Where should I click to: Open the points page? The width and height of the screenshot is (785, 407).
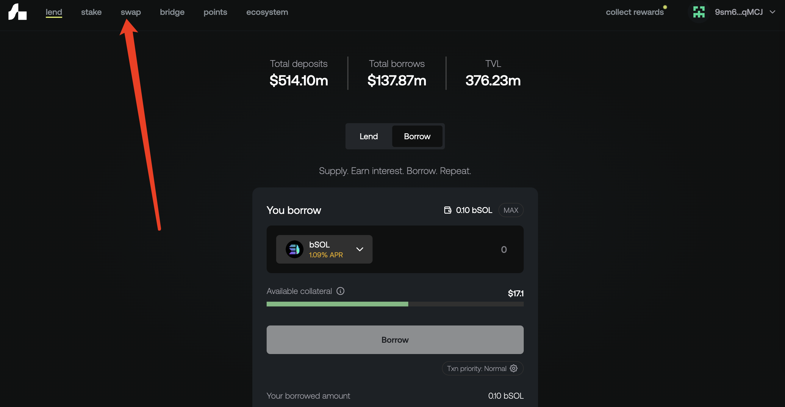click(x=215, y=12)
